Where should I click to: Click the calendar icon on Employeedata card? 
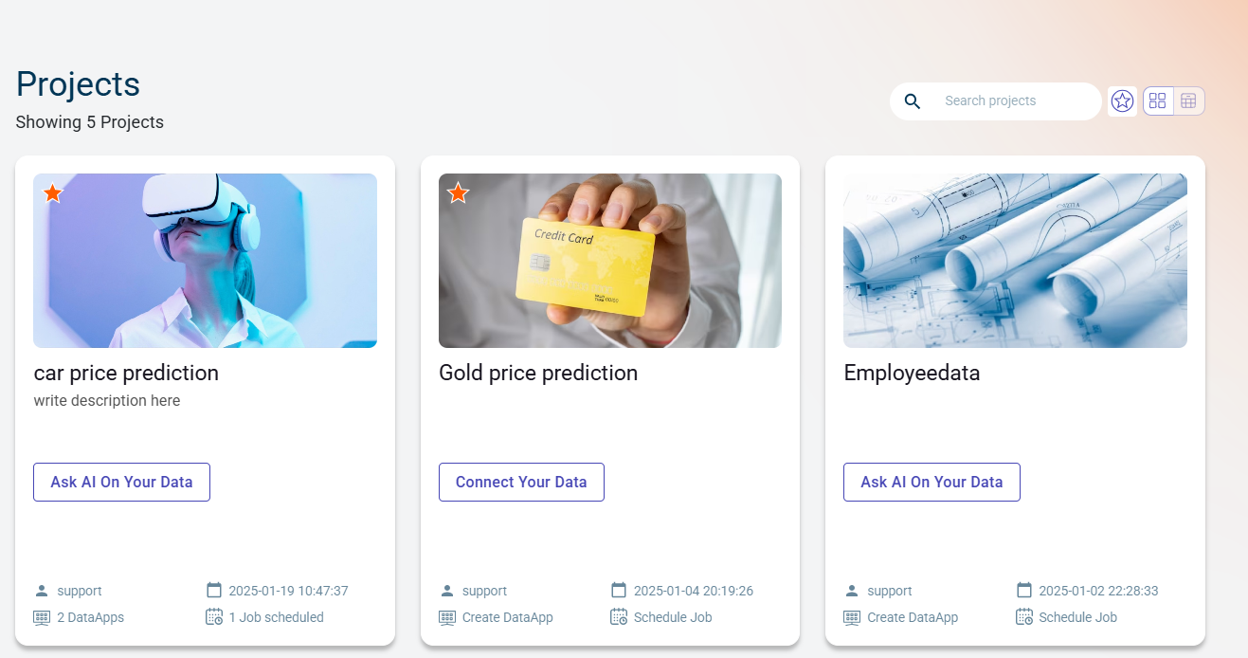pos(1024,590)
